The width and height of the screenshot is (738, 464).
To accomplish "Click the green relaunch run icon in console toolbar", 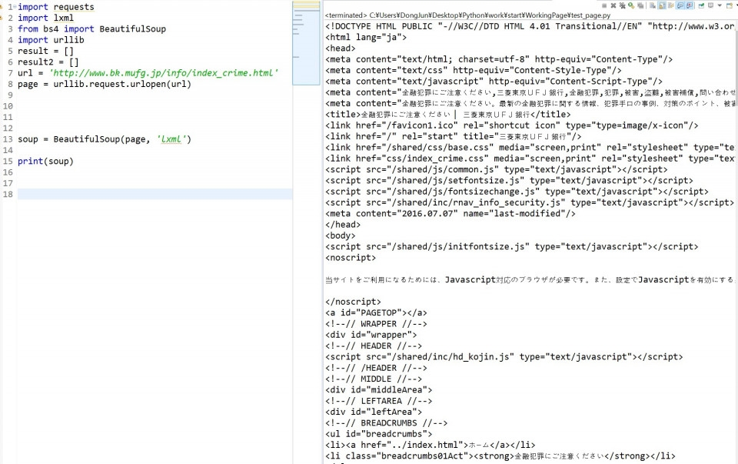I will coord(631,5).
